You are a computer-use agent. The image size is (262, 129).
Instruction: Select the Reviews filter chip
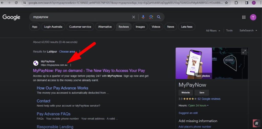click(x=124, y=27)
